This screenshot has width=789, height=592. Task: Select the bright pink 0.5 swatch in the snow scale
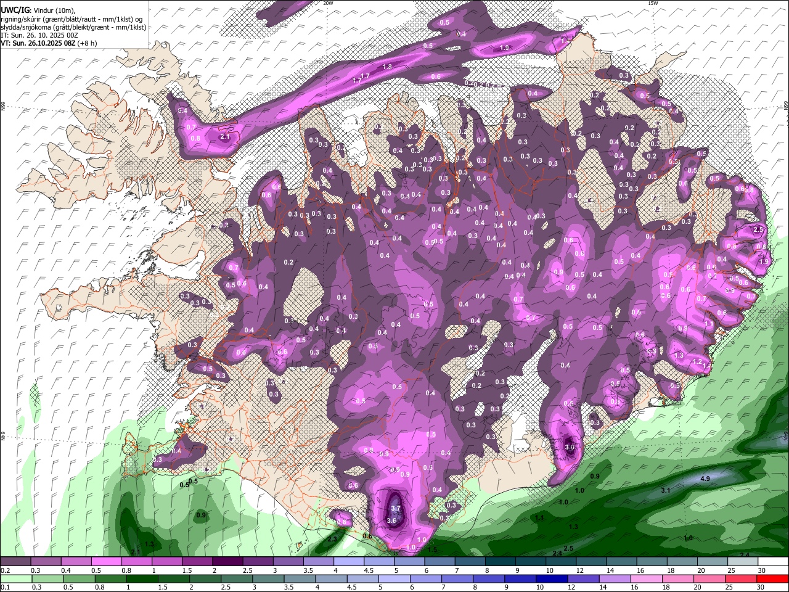click(x=106, y=562)
